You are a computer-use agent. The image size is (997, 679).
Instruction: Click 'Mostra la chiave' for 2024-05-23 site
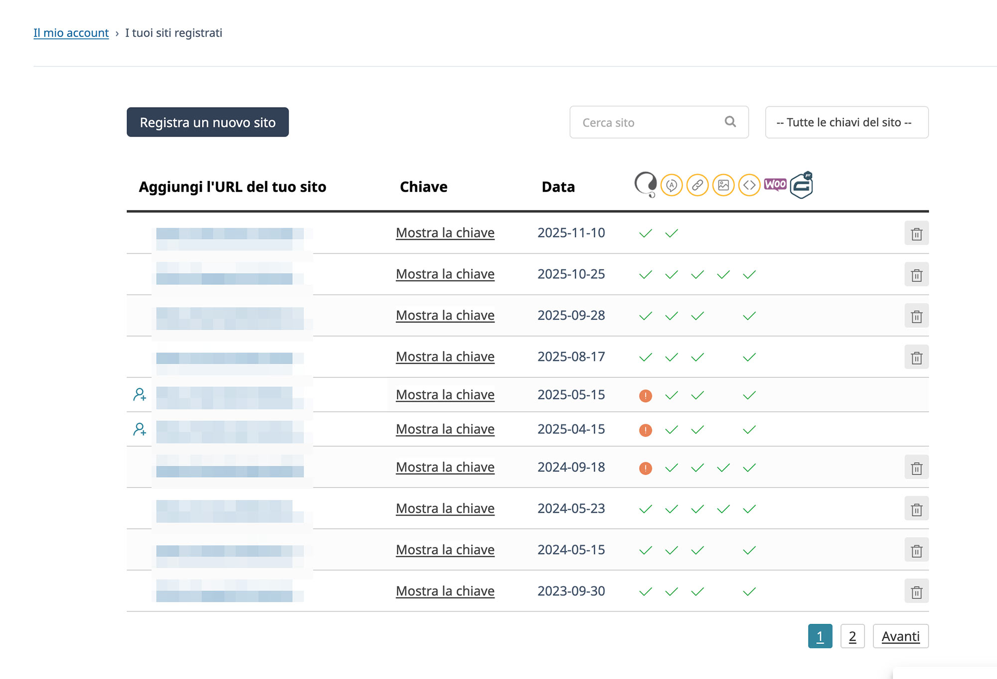click(x=445, y=509)
